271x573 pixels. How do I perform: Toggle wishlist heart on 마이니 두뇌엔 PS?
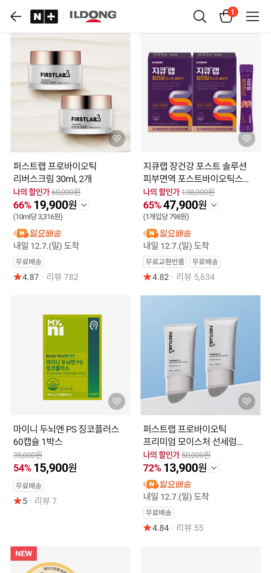point(117,401)
